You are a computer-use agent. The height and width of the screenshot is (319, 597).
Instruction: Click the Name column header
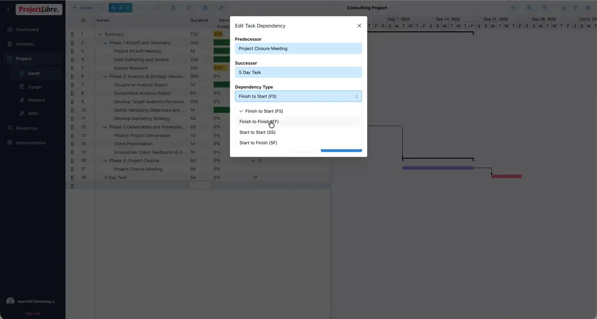click(x=103, y=21)
